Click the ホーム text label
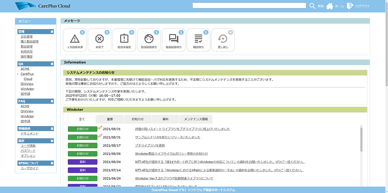 (339, 6)
